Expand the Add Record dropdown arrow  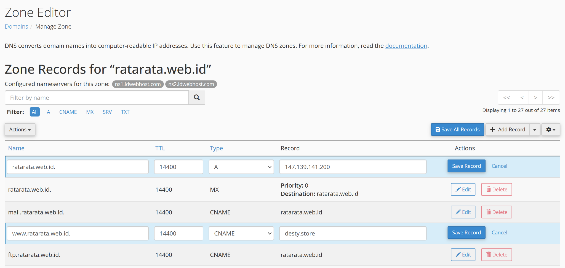[535, 129]
